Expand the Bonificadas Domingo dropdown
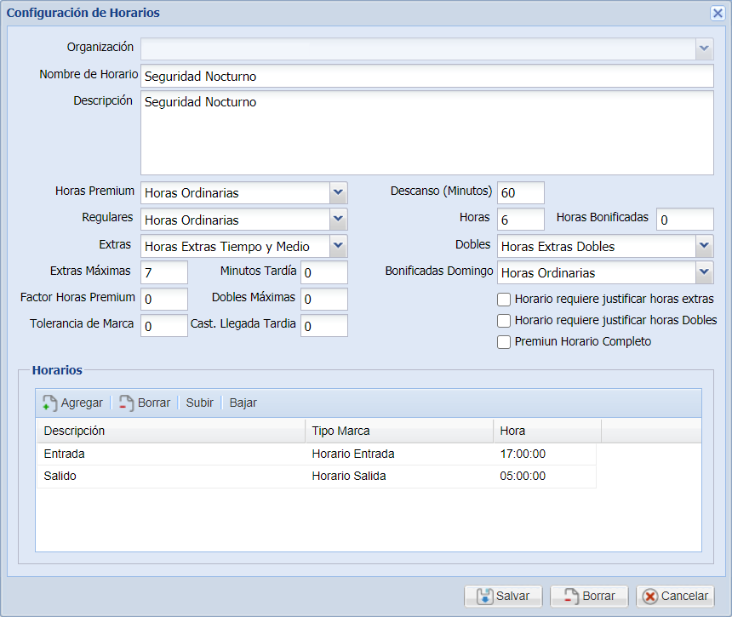The width and height of the screenshot is (732, 617). click(704, 272)
